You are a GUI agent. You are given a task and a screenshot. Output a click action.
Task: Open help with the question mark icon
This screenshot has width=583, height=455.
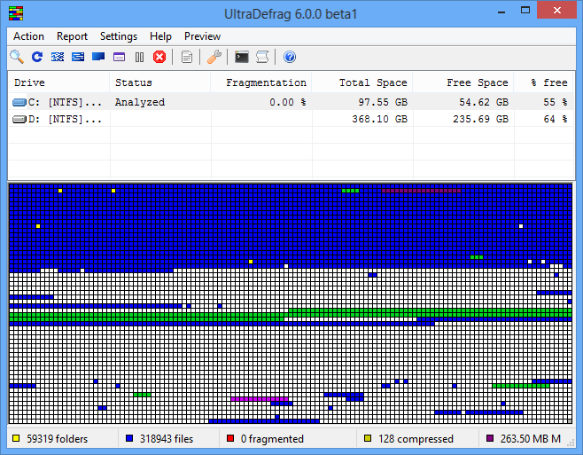(290, 57)
